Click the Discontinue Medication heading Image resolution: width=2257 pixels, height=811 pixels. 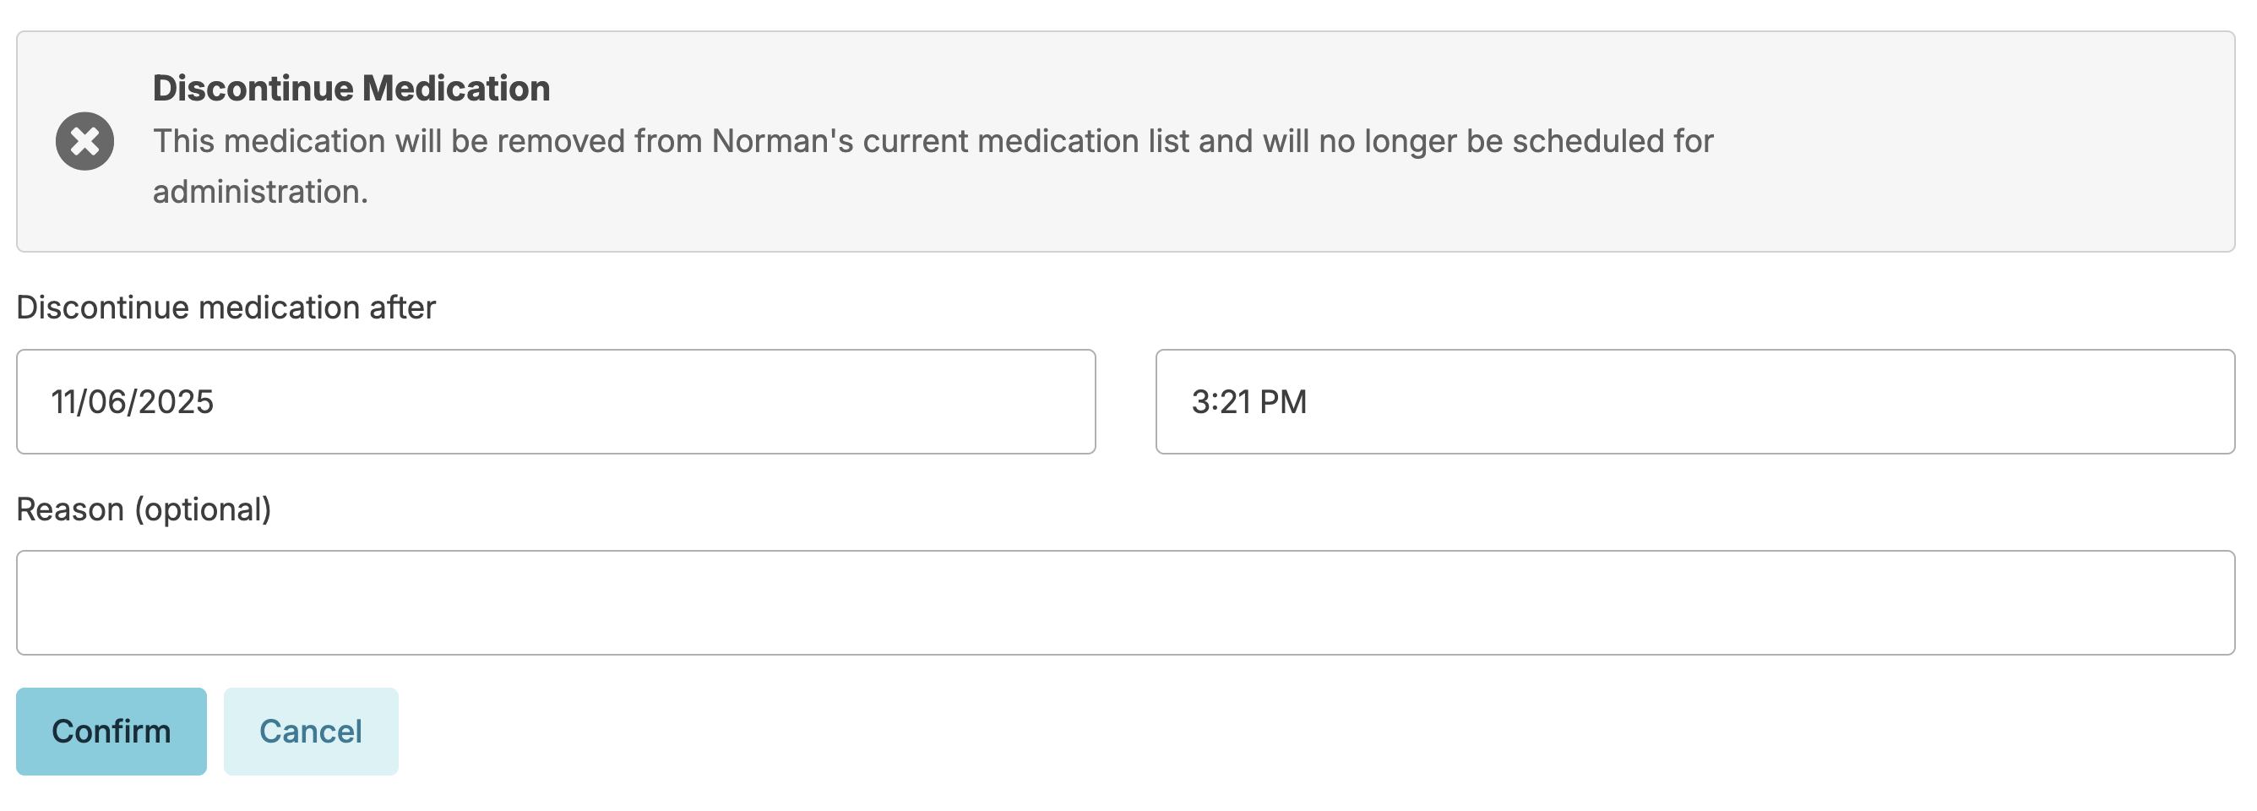pyautogui.click(x=351, y=89)
